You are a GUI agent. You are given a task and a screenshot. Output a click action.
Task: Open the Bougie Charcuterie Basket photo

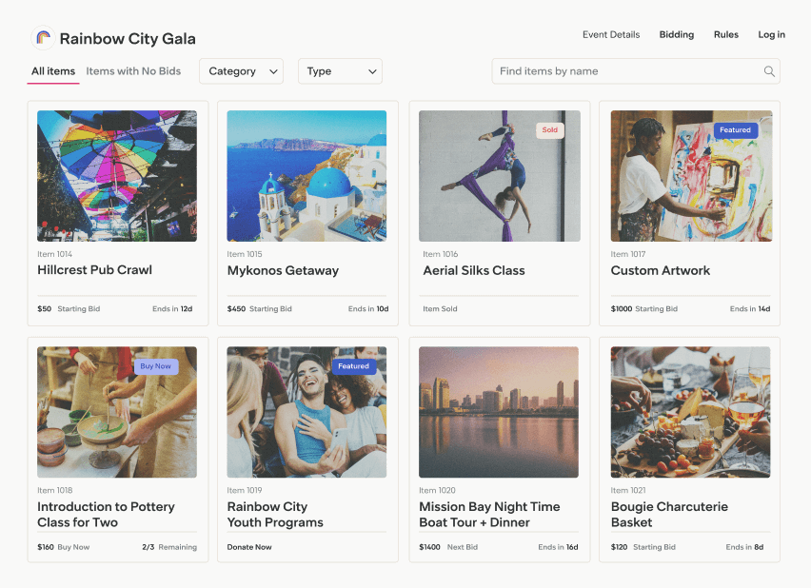pyautogui.click(x=690, y=412)
